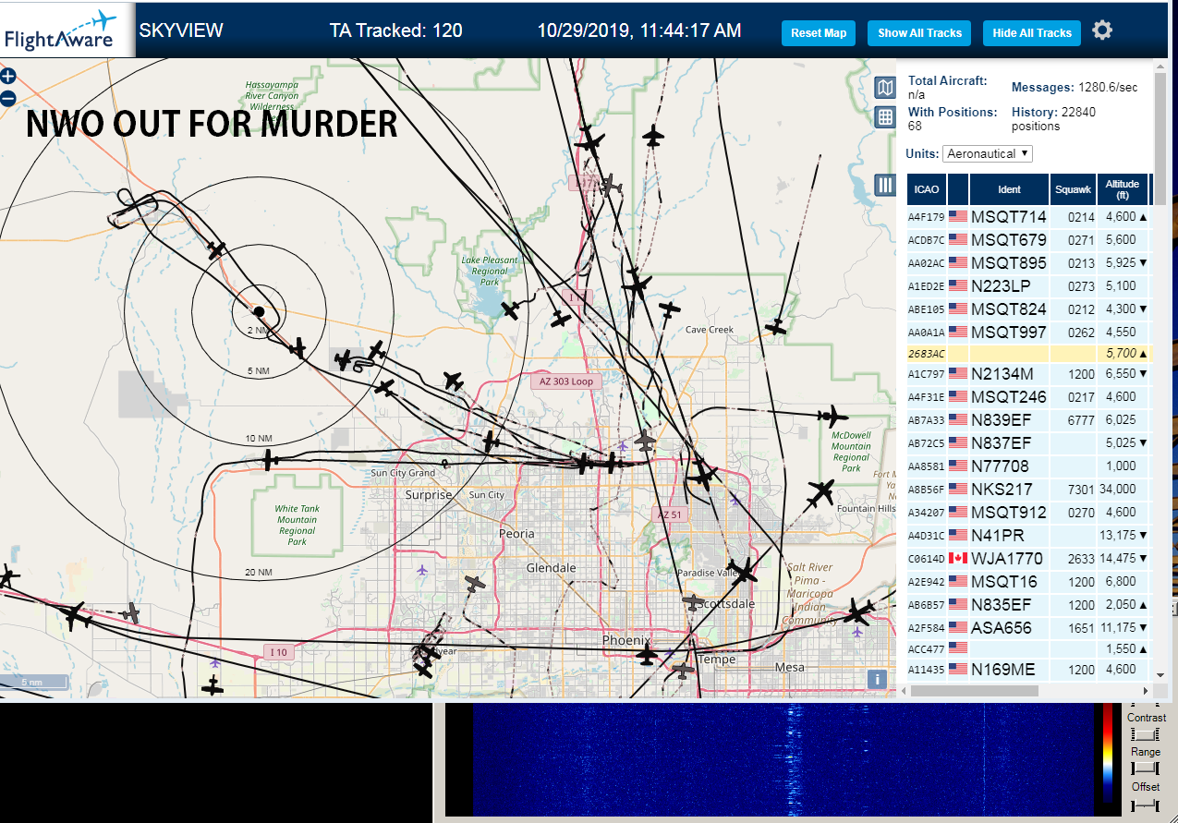Open the settings gear icon
This screenshot has width=1178, height=823.
point(1102,30)
